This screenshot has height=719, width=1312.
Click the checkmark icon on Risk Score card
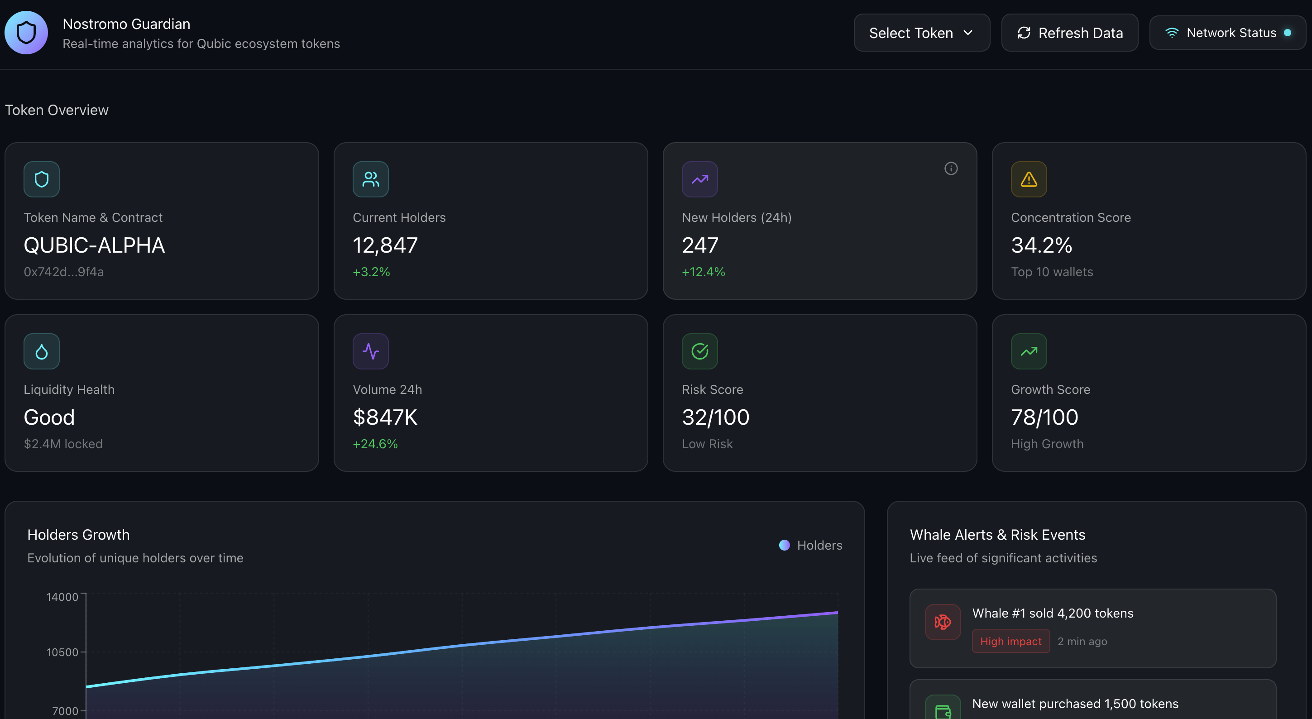pyautogui.click(x=699, y=351)
